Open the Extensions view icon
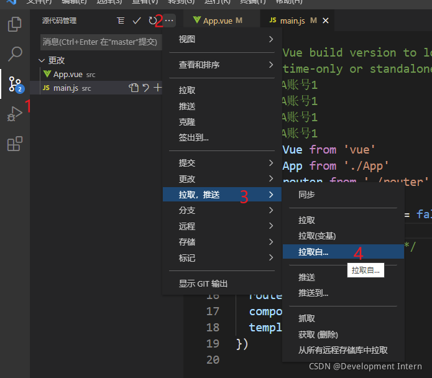This screenshot has width=432, height=378. (14, 144)
